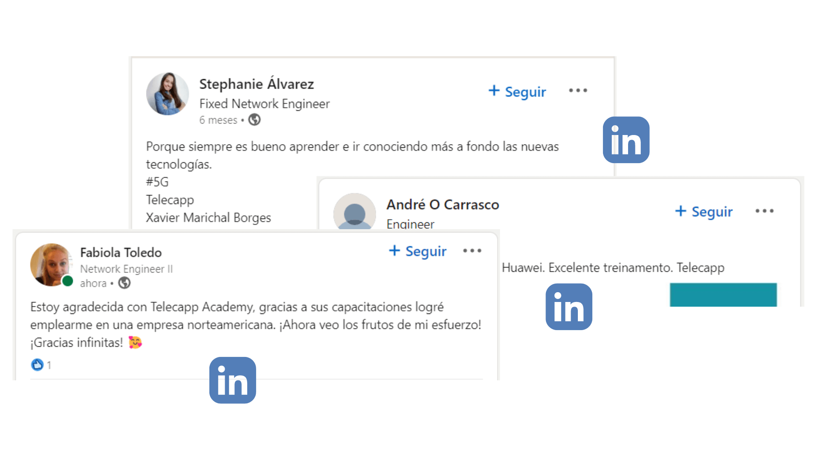Open Stephanie's post options menu
The image size is (817, 460).
(578, 90)
